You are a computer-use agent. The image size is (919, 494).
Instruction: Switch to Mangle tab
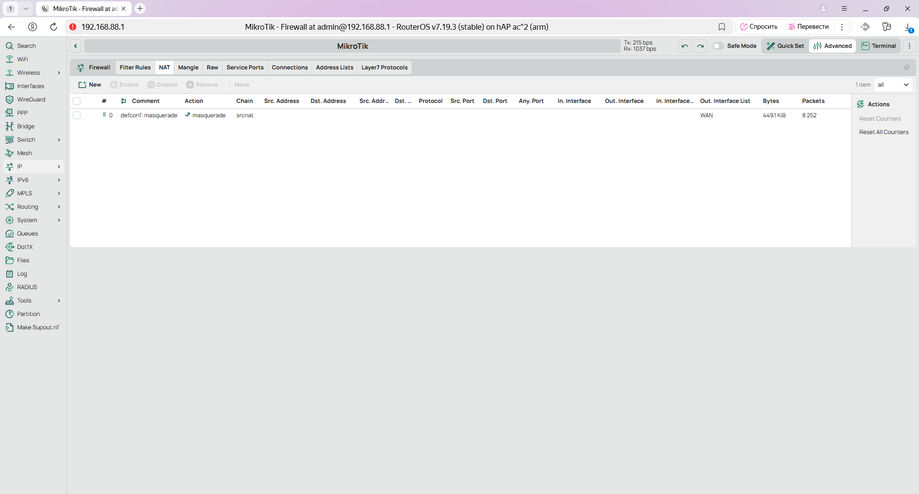188,67
